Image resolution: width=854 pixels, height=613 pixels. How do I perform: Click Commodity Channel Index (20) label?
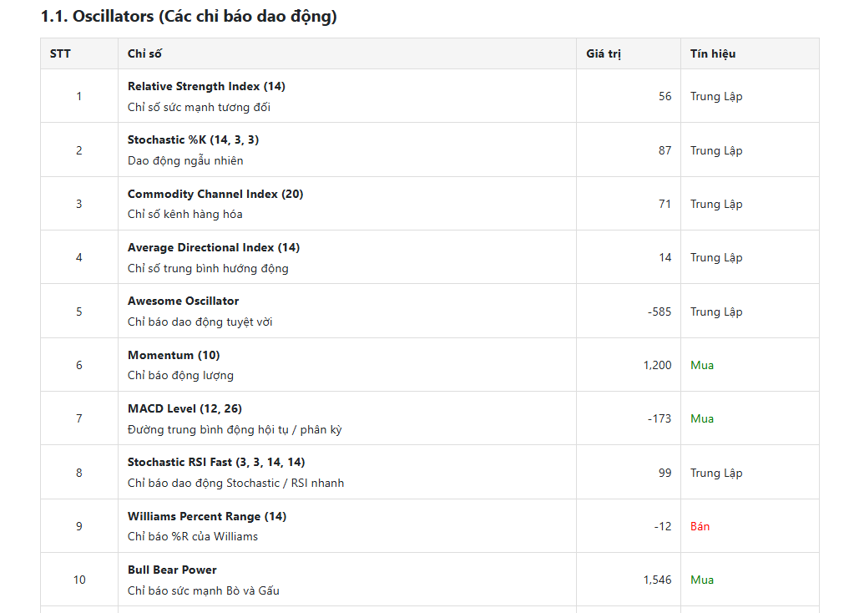[x=215, y=194]
